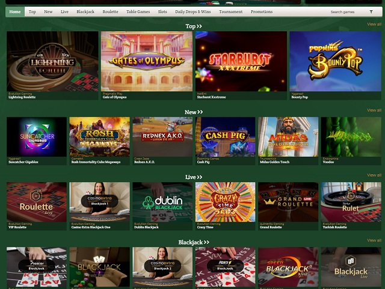Click the Starburst Xxxtreme title text
The height and width of the screenshot is (289, 385).
coord(211,97)
